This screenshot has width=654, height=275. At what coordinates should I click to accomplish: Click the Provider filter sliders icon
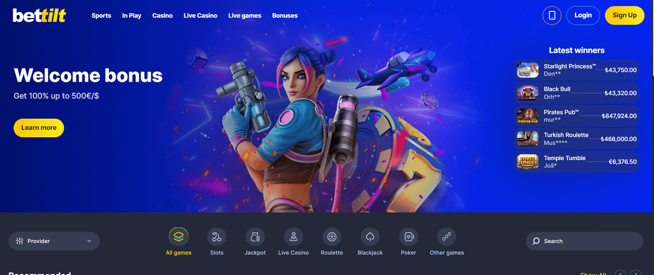click(20, 241)
